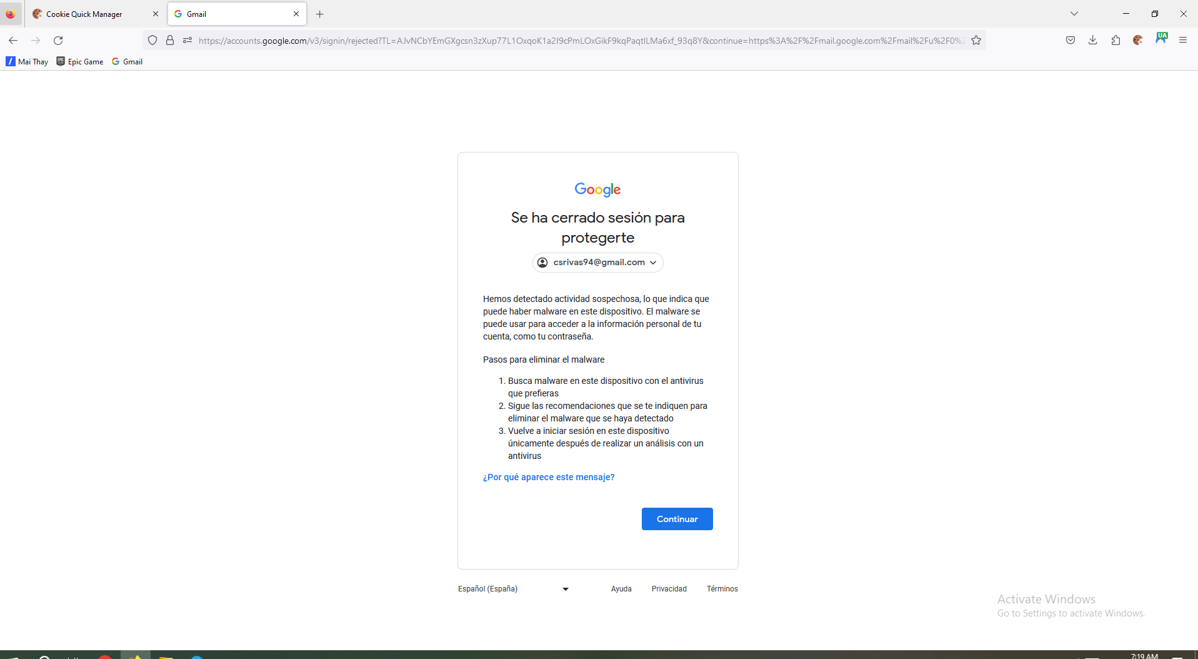
Task: Open tracking protection shield icon
Action: [152, 41]
